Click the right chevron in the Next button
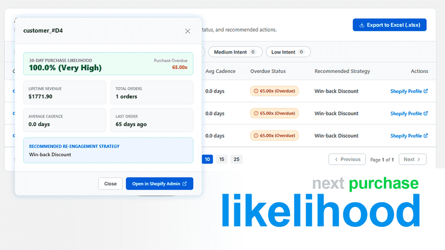 pos(419,159)
